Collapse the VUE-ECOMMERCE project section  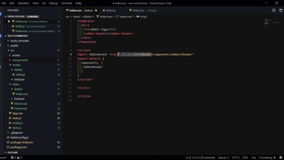click(x=18, y=36)
